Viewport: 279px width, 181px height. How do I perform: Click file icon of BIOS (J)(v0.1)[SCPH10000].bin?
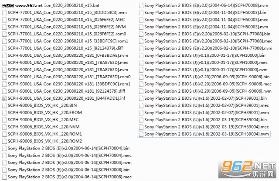(141, 56)
